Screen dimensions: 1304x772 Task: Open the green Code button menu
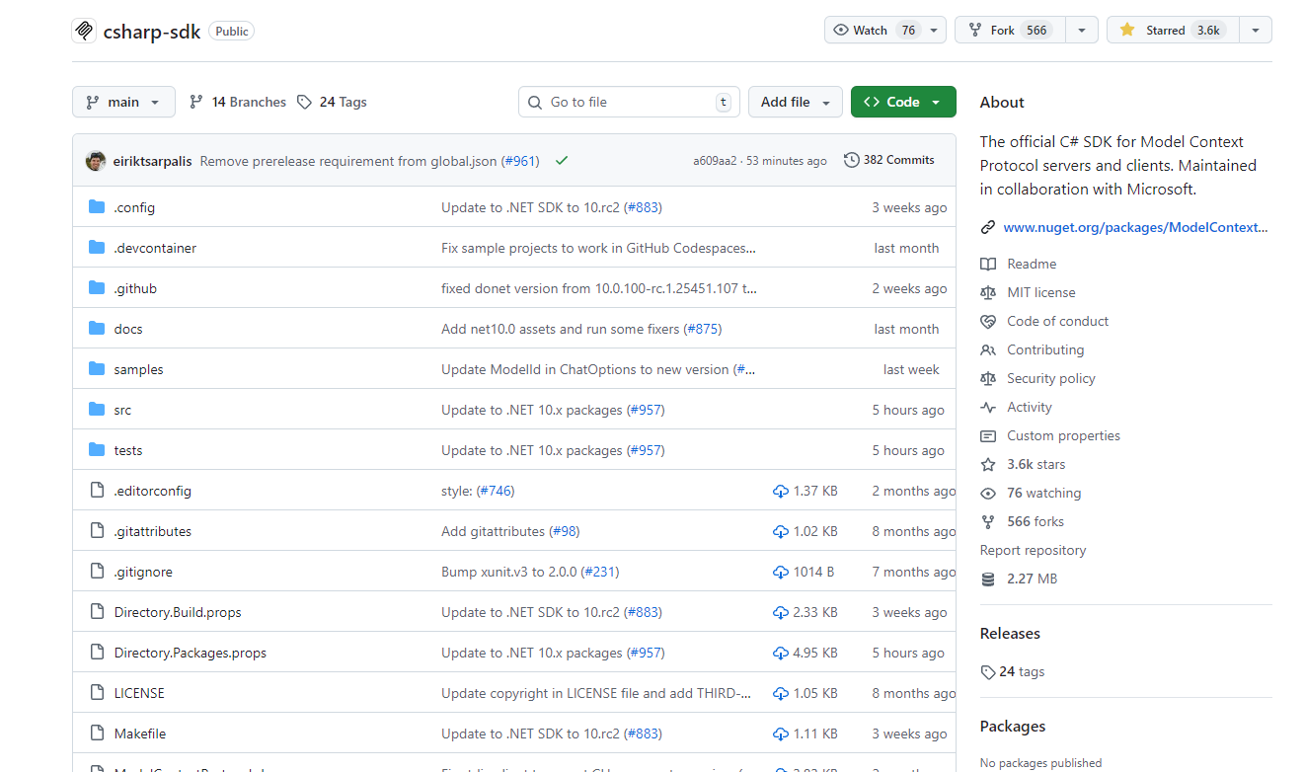tap(902, 102)
